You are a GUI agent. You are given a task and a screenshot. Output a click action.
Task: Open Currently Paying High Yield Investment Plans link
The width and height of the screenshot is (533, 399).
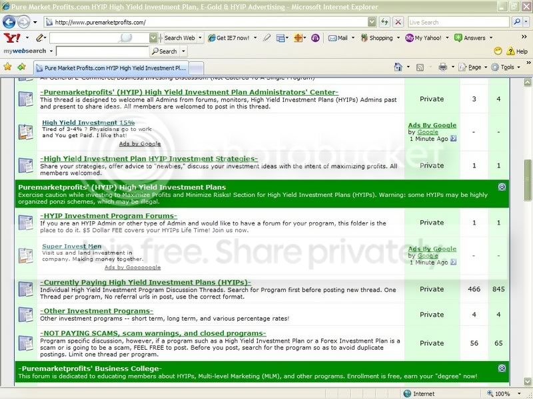coord(145,282)
